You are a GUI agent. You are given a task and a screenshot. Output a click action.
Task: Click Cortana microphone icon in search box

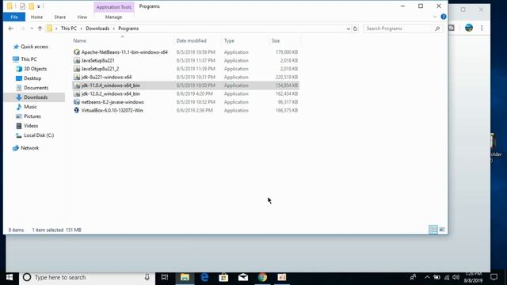click(147, 277)
